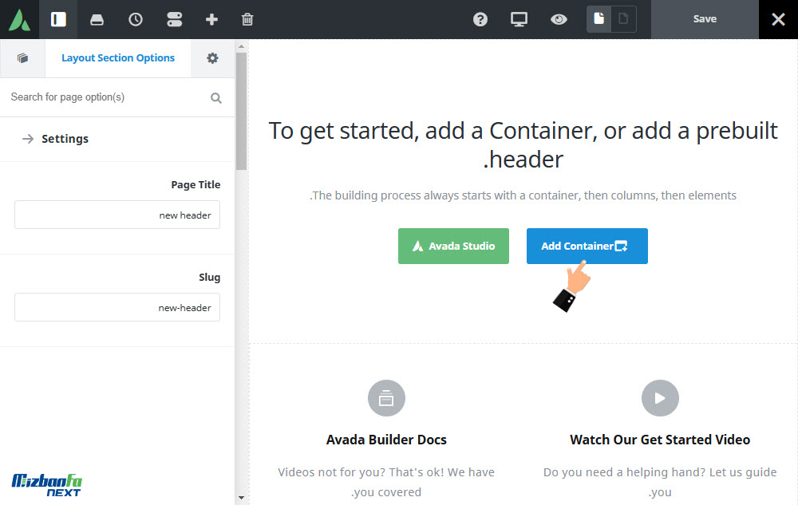Viewport: 798px width, 505px height.
Task: Toggle the eye preview icon
Action: [559, 19]
